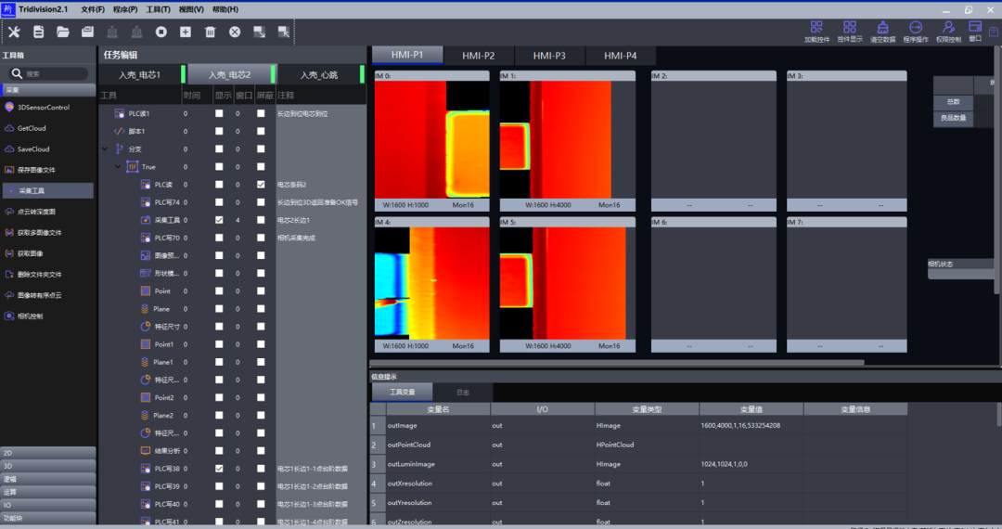Click the trash delete toolbar icon
The image size is (1002, 529).
pos(210,32)
